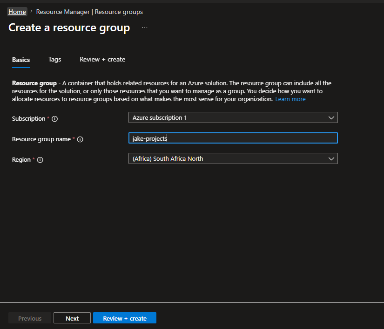
Task: Focus the Resource group name input field
Action: pyautogui.click(x=233, y=138)
